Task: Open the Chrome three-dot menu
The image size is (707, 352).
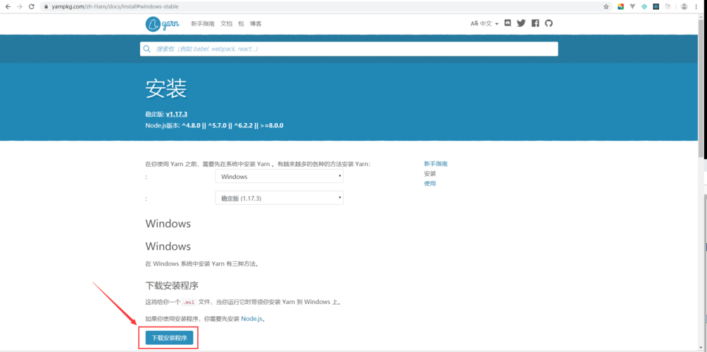Action: [698, 7]
